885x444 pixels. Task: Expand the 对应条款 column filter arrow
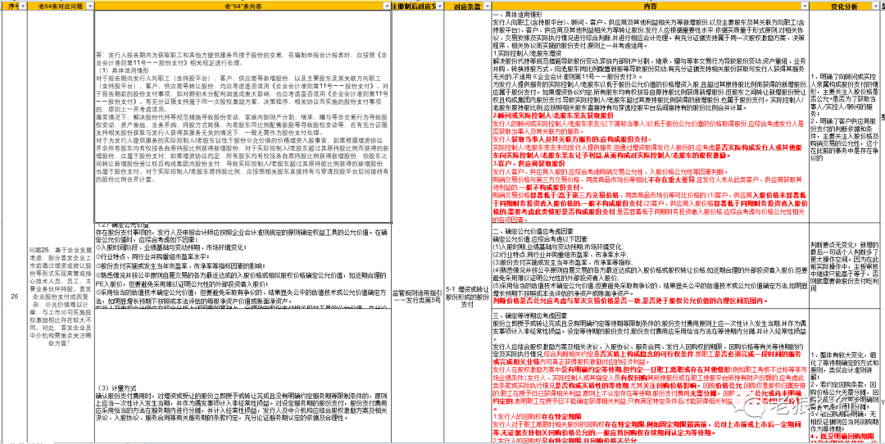click(485, 7)
